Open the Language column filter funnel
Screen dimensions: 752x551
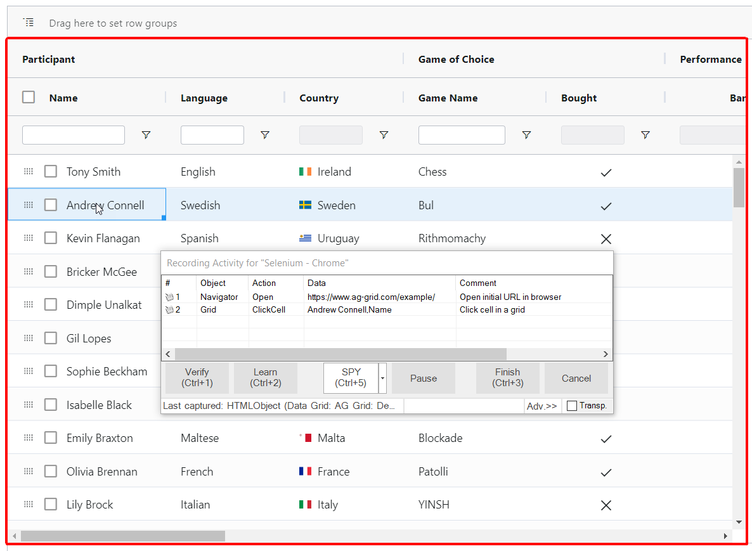(x=265, y=134)
